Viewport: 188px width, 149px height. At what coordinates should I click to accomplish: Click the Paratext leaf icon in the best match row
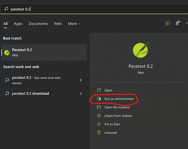[7, 52]
